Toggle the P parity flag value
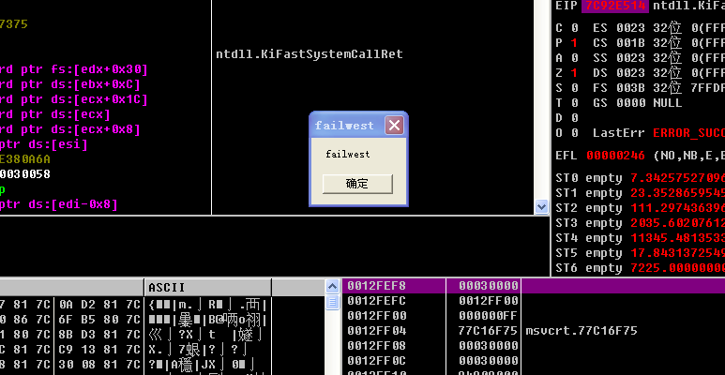The height and width of the screenshot is (375, 725). tap(572, 42)
